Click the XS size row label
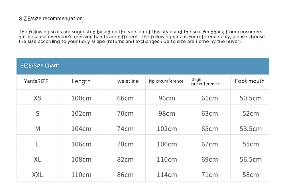The height and width of the screenshot is (192, 285). pyautogui.click(x=38, y=98)
